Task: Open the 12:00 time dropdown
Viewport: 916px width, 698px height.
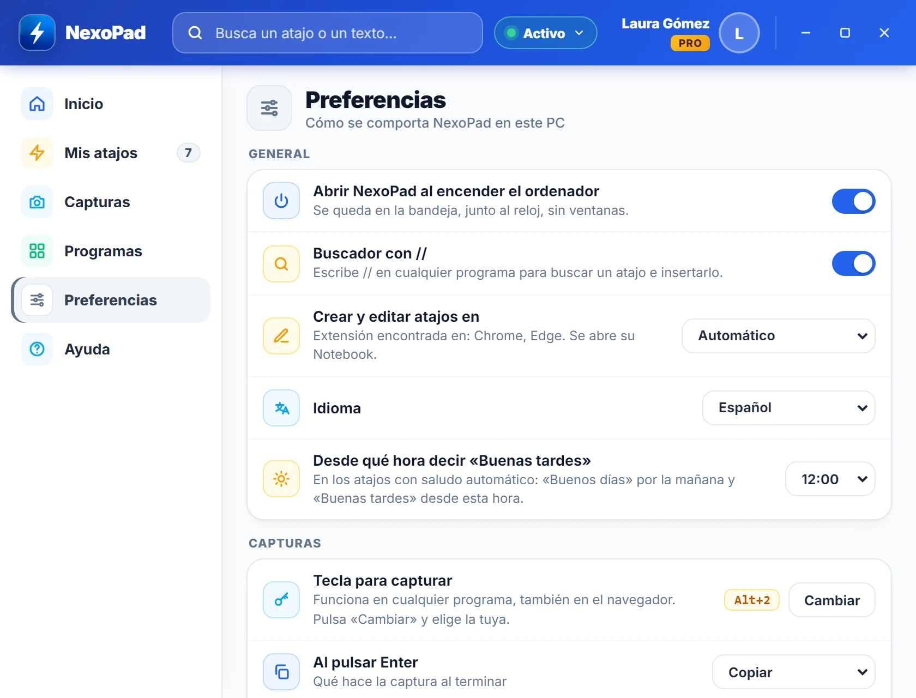Action: (830, 479)
